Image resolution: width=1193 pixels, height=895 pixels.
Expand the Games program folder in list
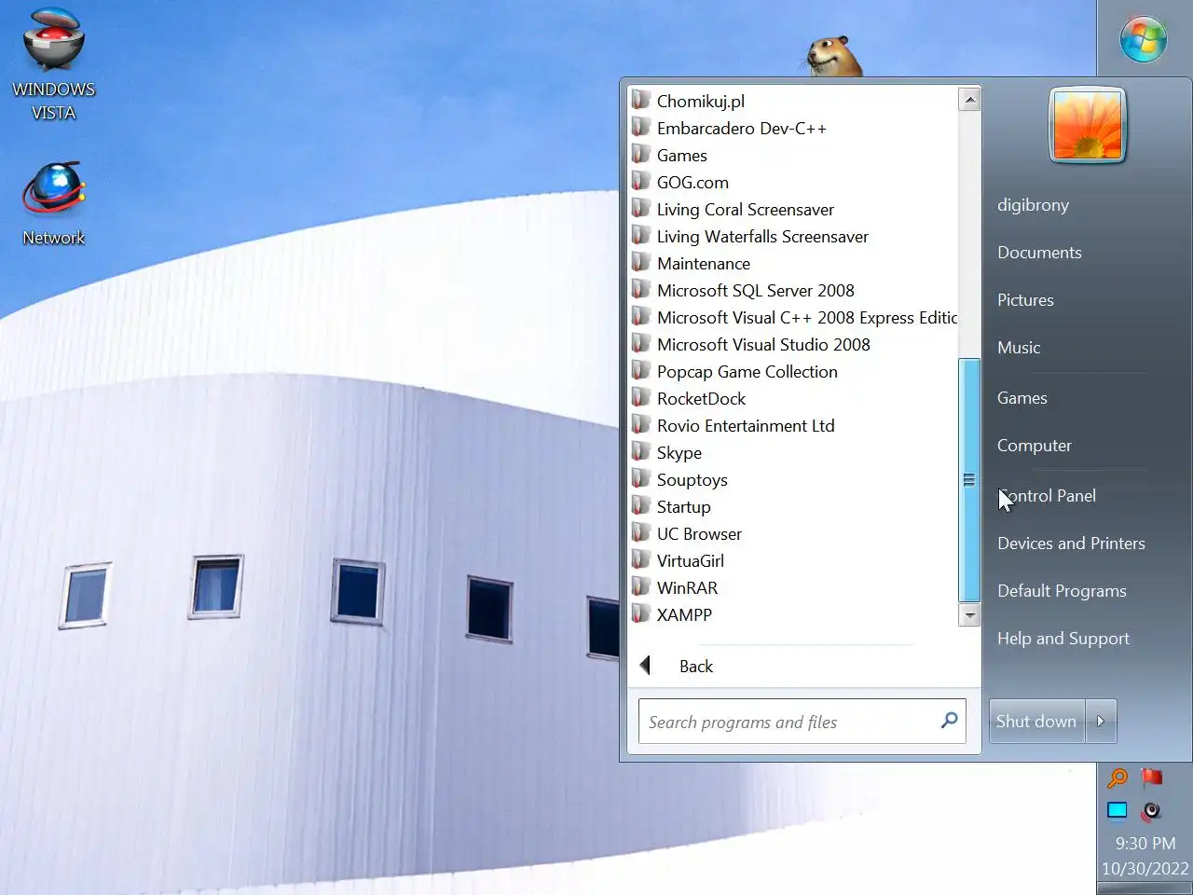(793, 155)
